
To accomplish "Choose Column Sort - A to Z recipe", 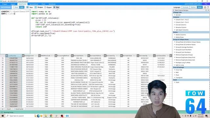I will tap(182, 20).
